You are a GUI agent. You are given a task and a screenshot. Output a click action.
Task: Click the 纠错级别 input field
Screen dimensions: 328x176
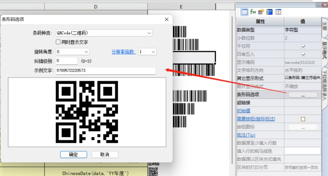click(67, 61)
